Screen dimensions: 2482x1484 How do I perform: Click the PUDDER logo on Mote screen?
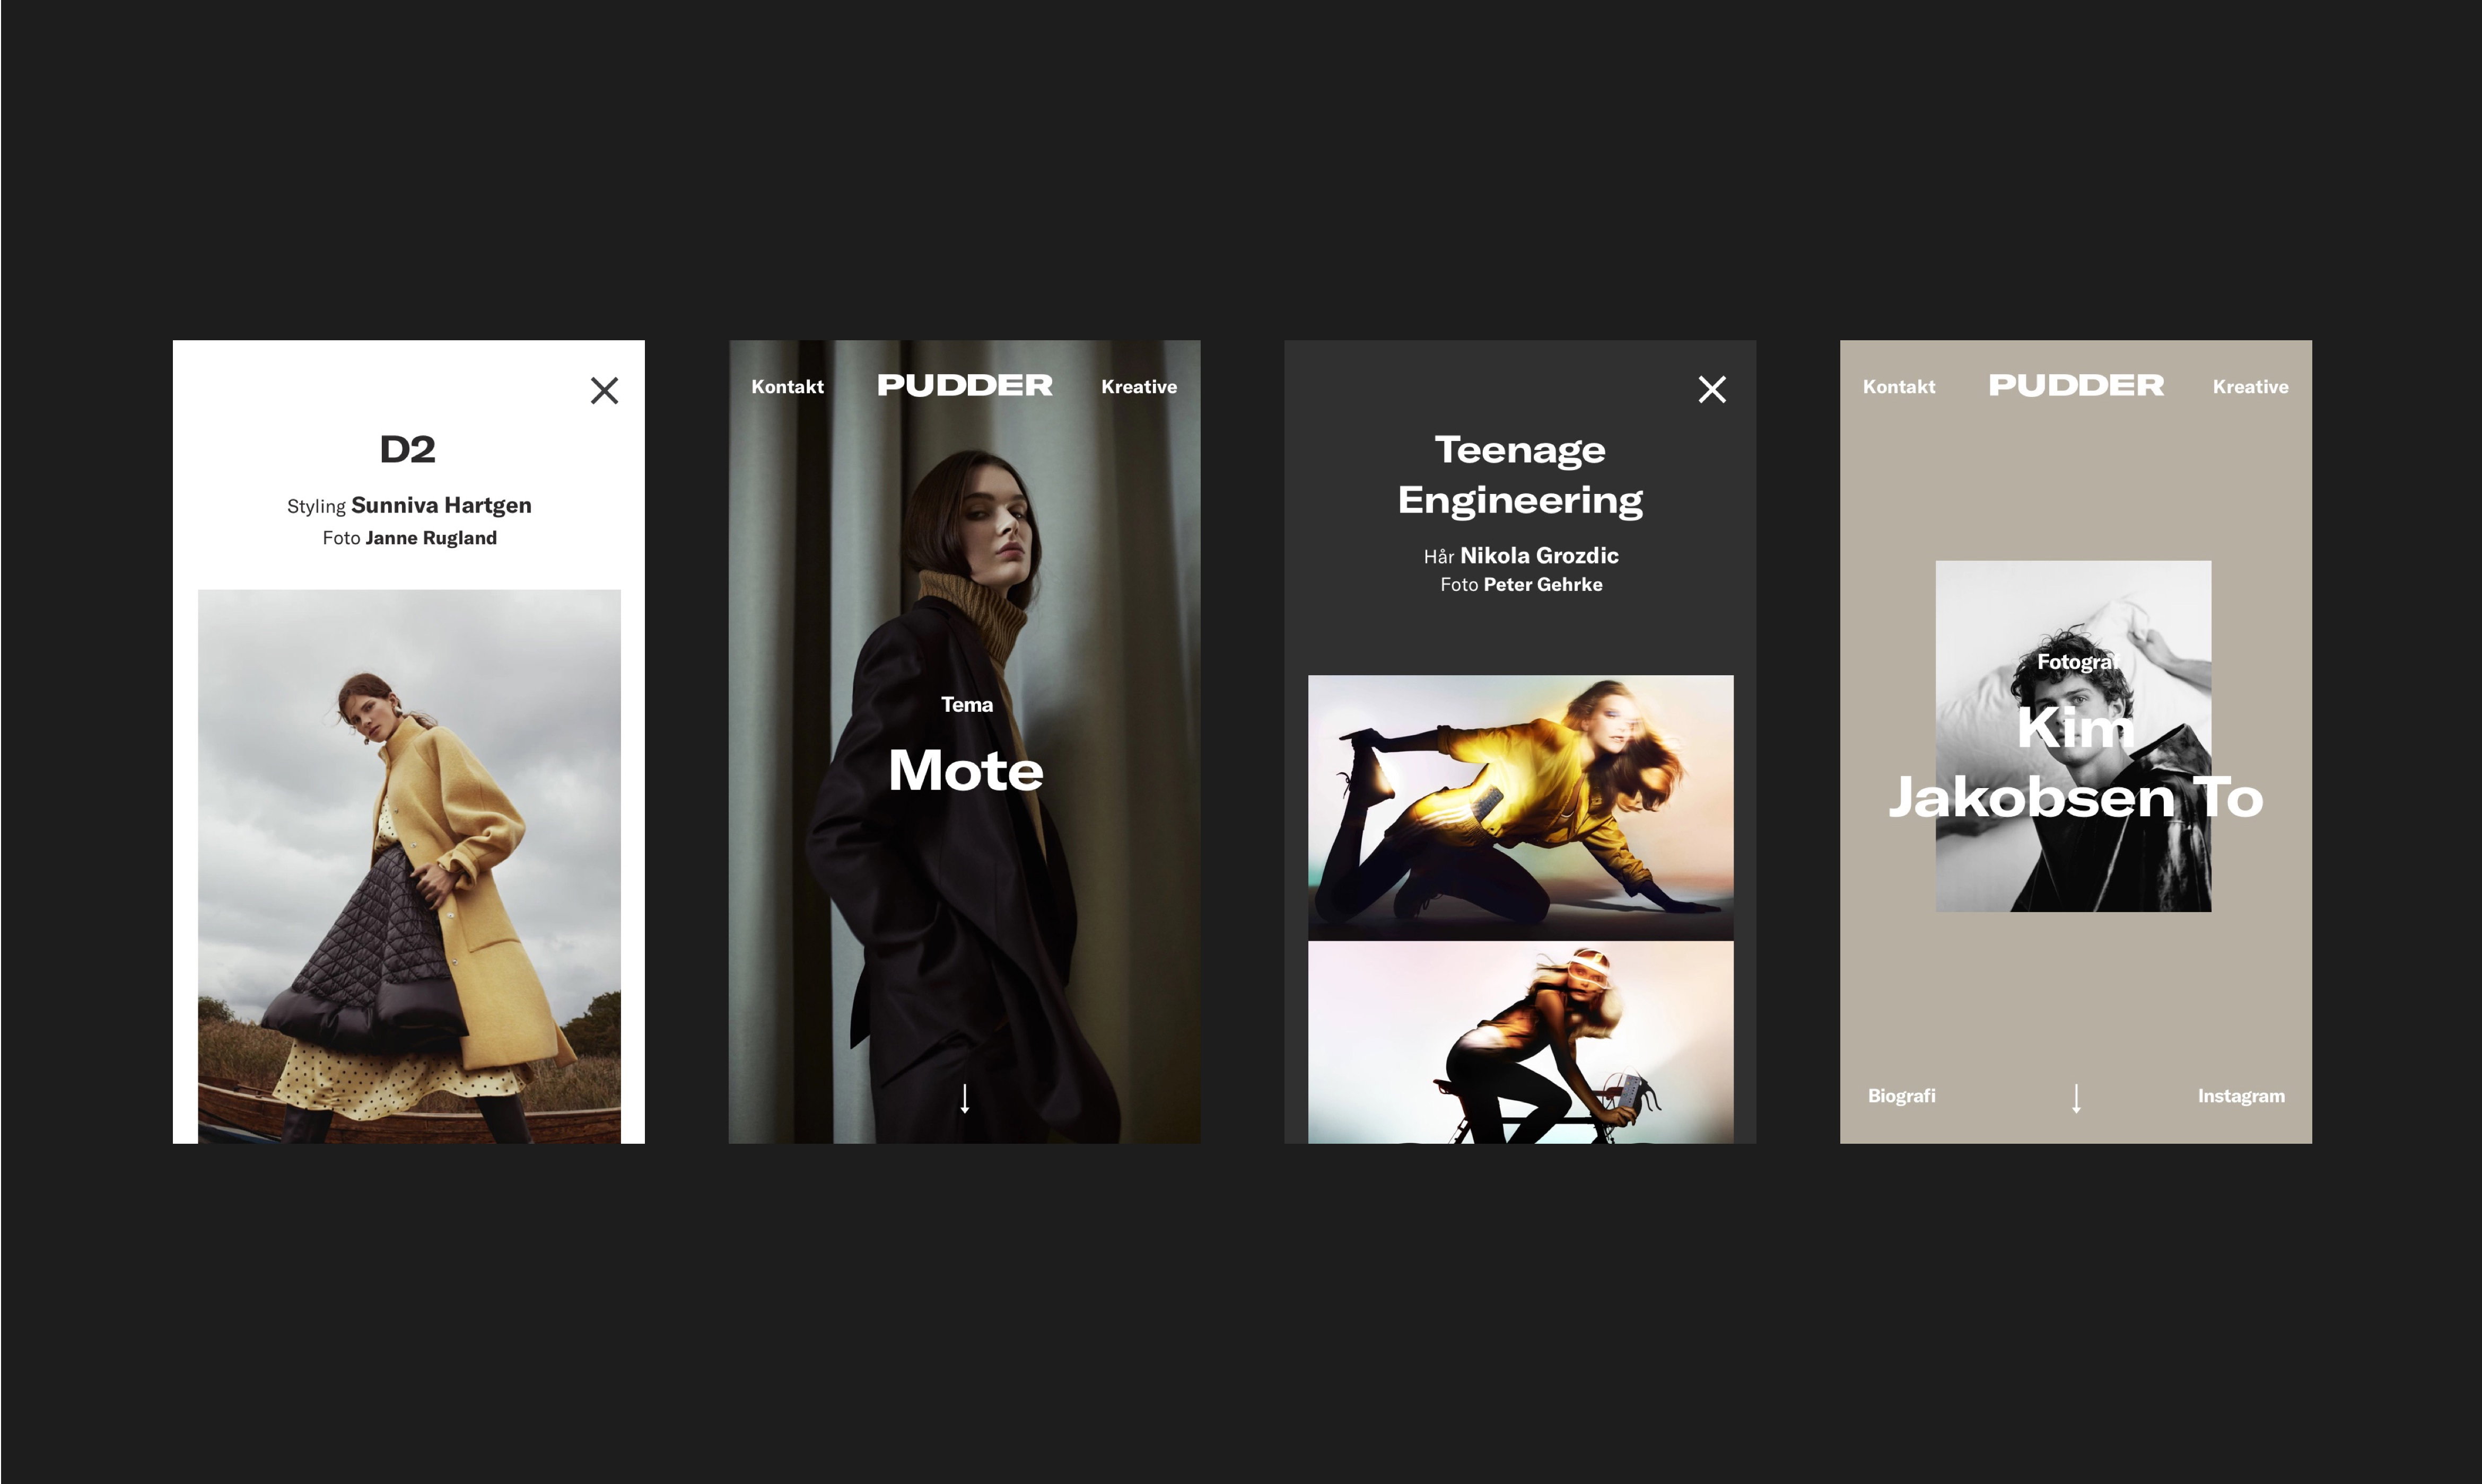(964, 385)
